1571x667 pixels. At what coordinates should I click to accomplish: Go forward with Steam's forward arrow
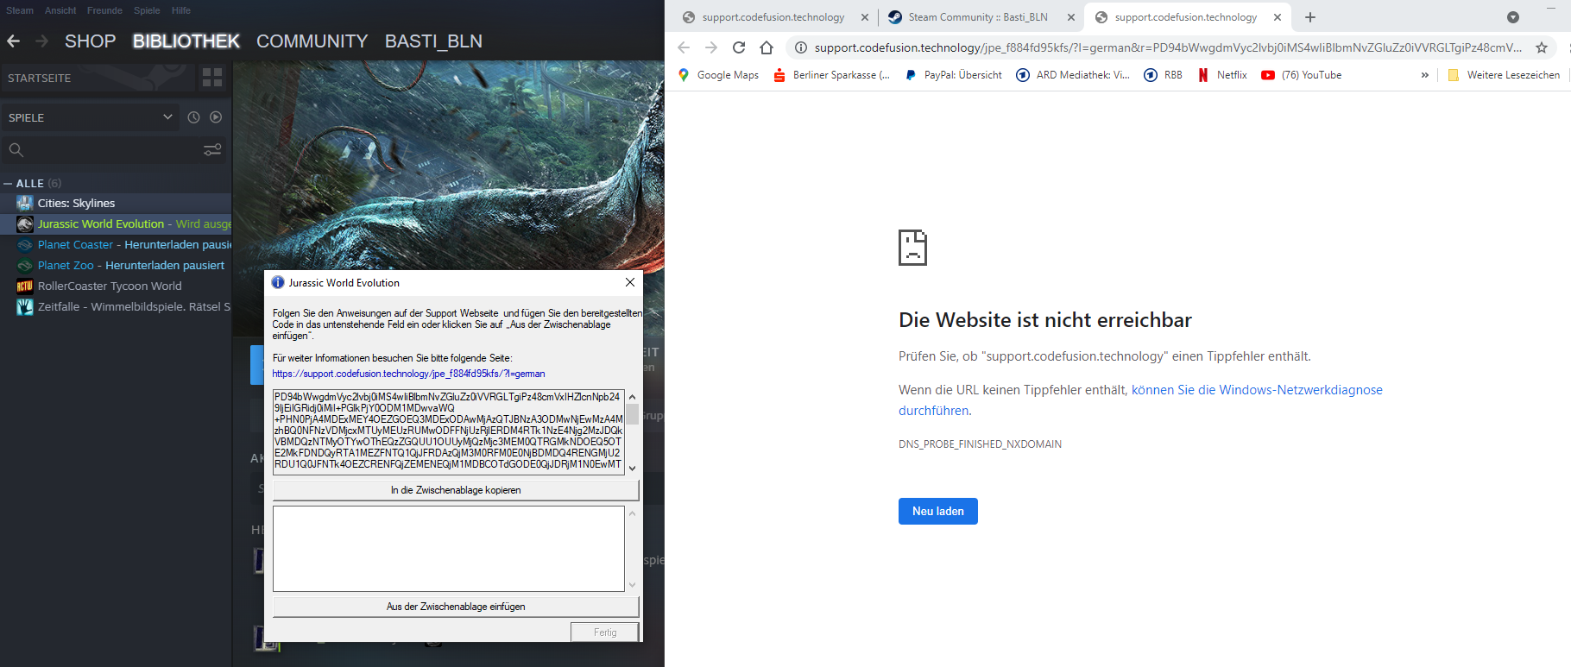pyautogui.click(x=41, y=41)
